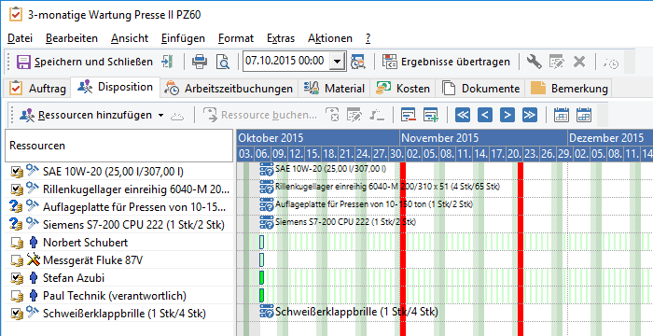The width and height of the screenshot is (653, 336).
Task: Switch to the Material tab
Action: (334, 89)
